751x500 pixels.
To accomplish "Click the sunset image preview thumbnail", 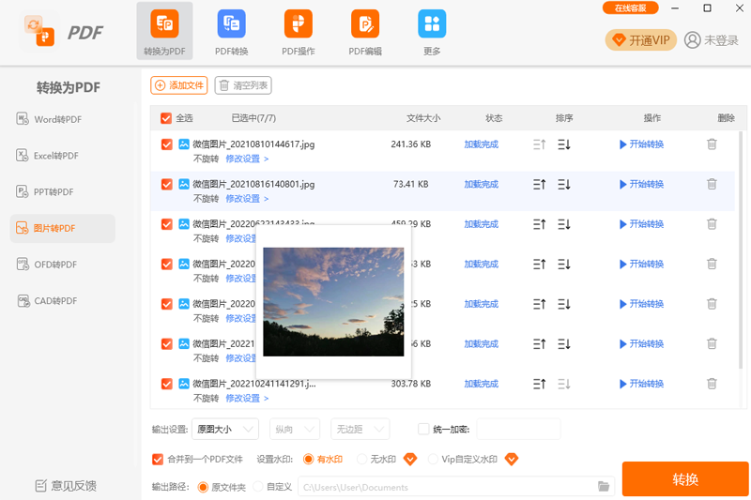I will point(333,301).
